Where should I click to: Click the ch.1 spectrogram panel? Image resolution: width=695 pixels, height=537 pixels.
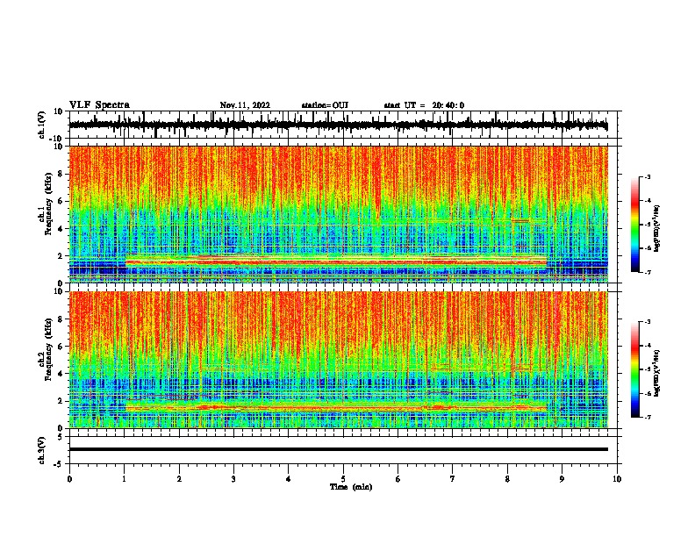338,214
